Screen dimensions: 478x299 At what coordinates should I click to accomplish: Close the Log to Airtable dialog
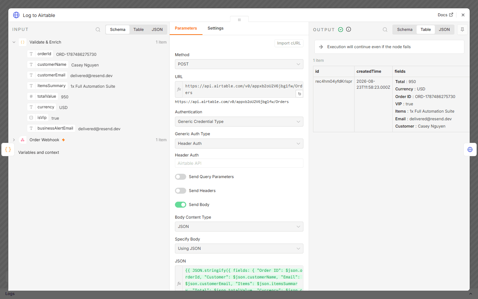pos(463,15)
